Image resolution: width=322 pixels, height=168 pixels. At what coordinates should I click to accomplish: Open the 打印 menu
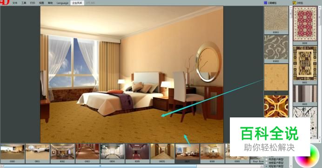click(x=33, y=3)
